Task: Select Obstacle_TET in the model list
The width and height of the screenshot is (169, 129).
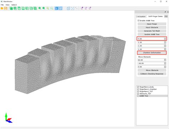Action: tap(145, 94)
